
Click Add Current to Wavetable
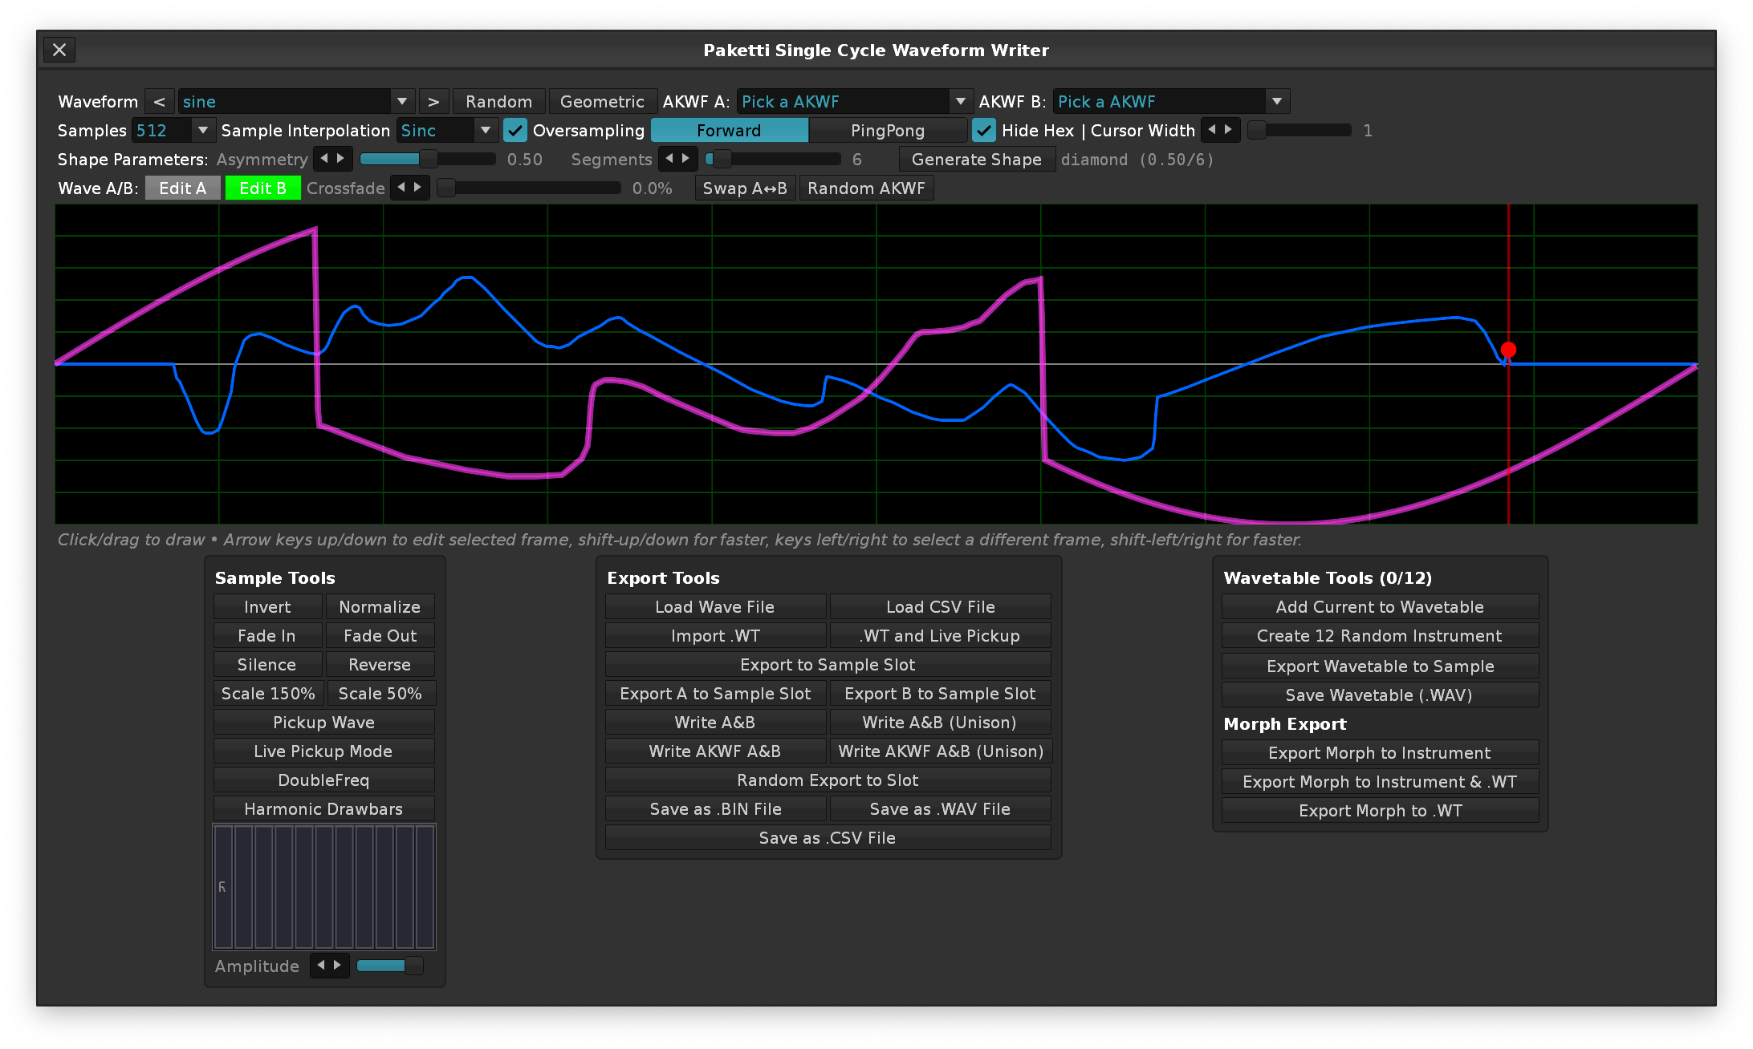[1379, 607]
